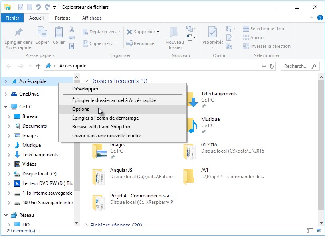Image resolution: width=325 pixels, height=236 pixels.
Task: Switch to the Affichage ribbon tab
Action: (x=92, y=18)
